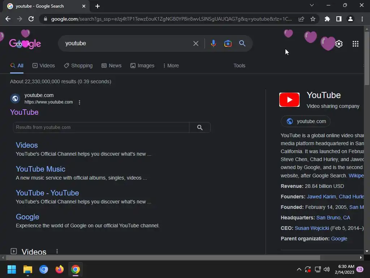
Task: Close the youtube Google Search tab
Action: (84, 6)
